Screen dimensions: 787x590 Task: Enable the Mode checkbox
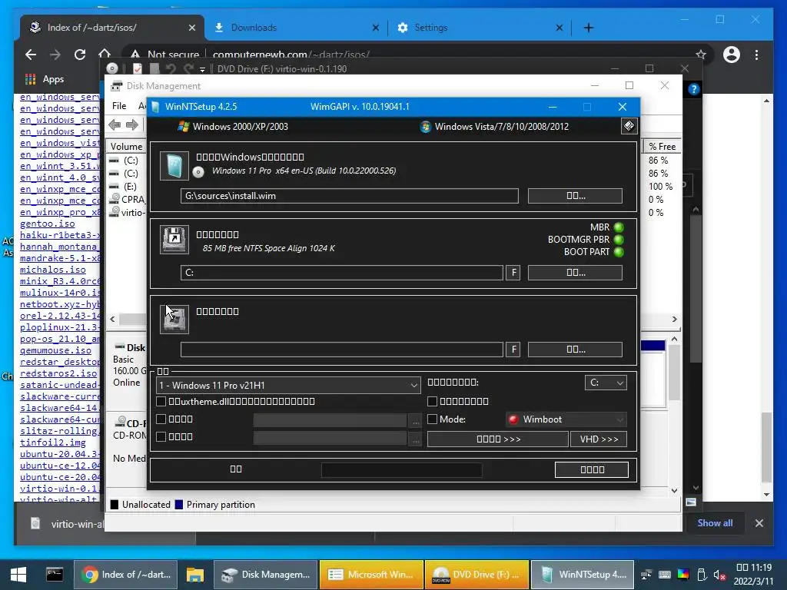coord(432,419)
